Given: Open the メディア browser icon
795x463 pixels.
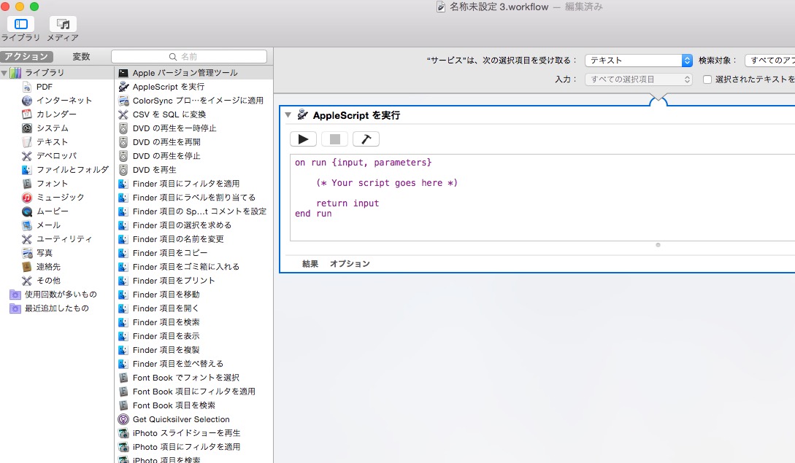Looking at the screenshot, I should coord(63,23).
